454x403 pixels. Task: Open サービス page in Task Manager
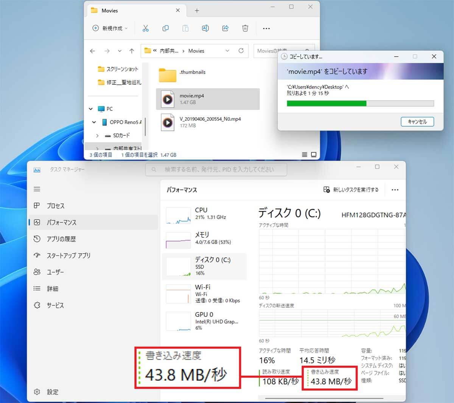(x=93, y=305)
